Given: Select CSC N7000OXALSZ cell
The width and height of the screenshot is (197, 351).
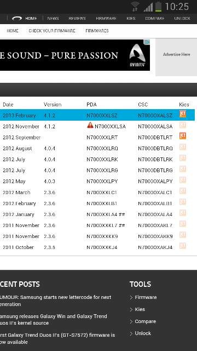Looking at the screenshot, I should point(155,116).
